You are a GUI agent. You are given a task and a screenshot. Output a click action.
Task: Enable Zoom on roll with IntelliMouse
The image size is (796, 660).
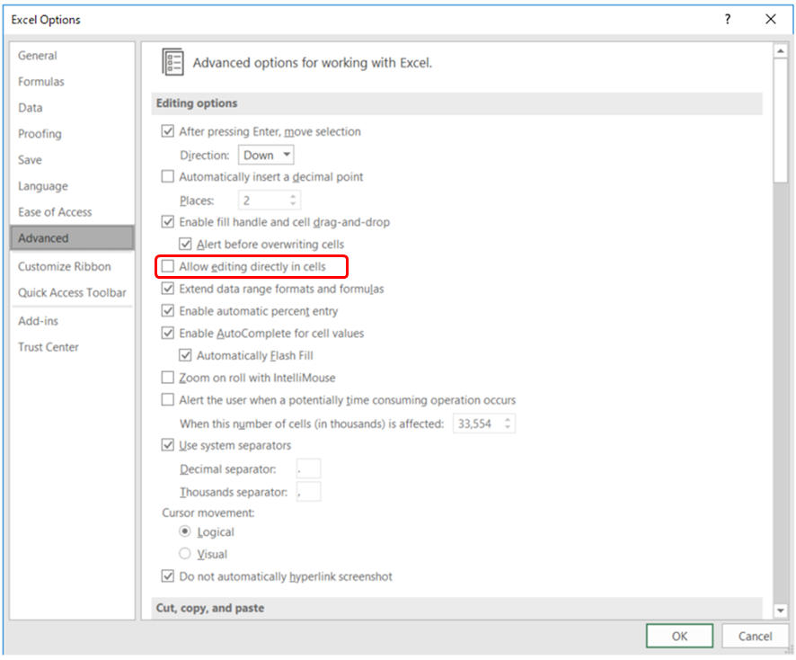point(167,378)
